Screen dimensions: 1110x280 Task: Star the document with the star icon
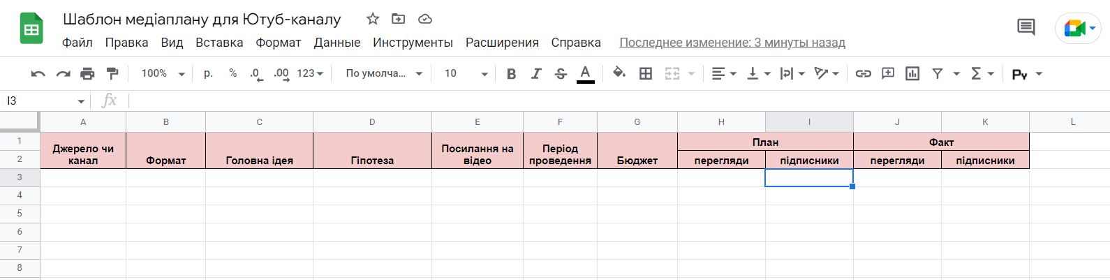373,19
